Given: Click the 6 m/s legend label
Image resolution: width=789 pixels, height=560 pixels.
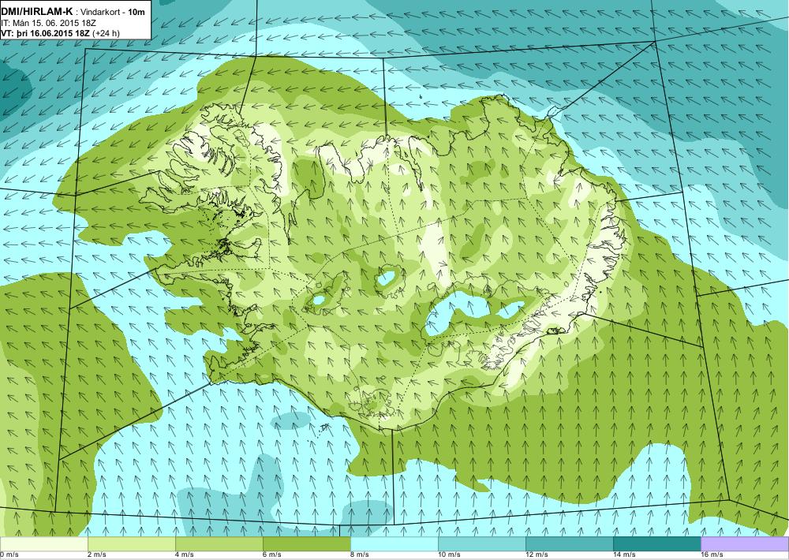Looking at the screenshot, I should (272, 554).
